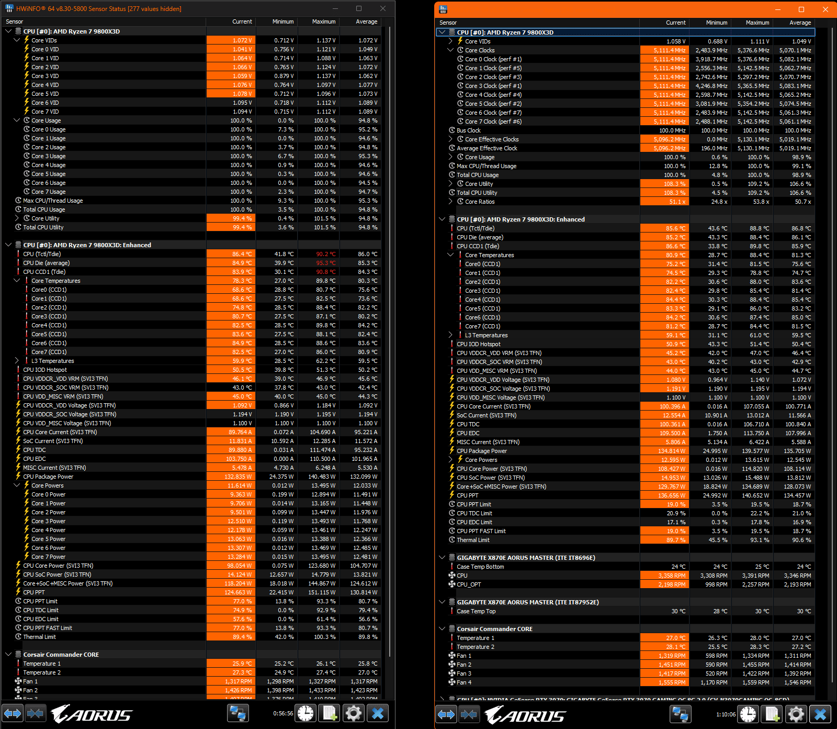
Task: Expand Core Effective Clocks in right window
Action: (x=450, y=139)
